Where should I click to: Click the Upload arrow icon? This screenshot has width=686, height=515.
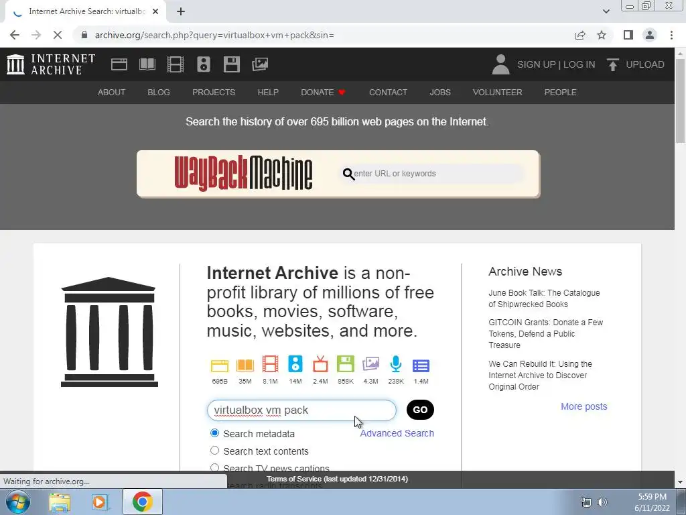click(x=612, y=64)
